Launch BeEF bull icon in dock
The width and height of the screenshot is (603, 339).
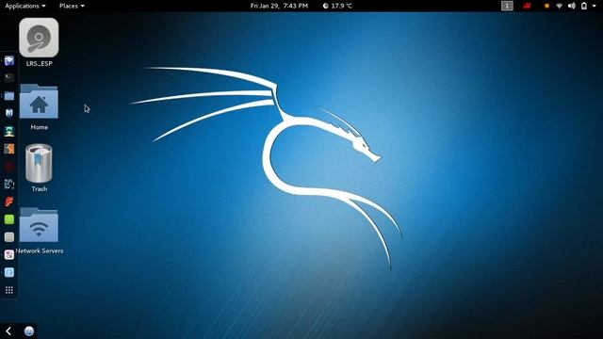9,185
